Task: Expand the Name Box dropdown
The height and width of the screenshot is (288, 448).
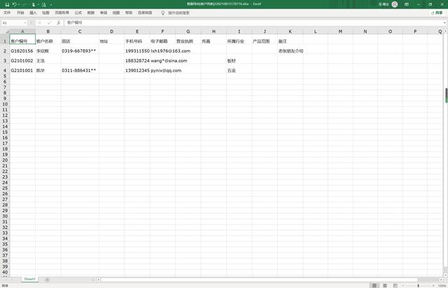Action: (x=25, y=23)
